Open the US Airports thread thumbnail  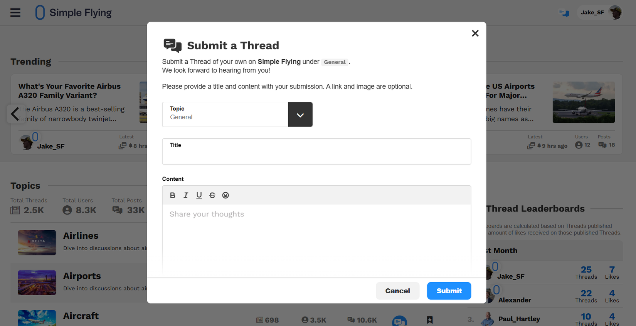coord(583,102)
